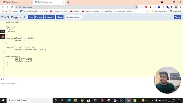Open File Explorer from taskbar

point(75,100)
